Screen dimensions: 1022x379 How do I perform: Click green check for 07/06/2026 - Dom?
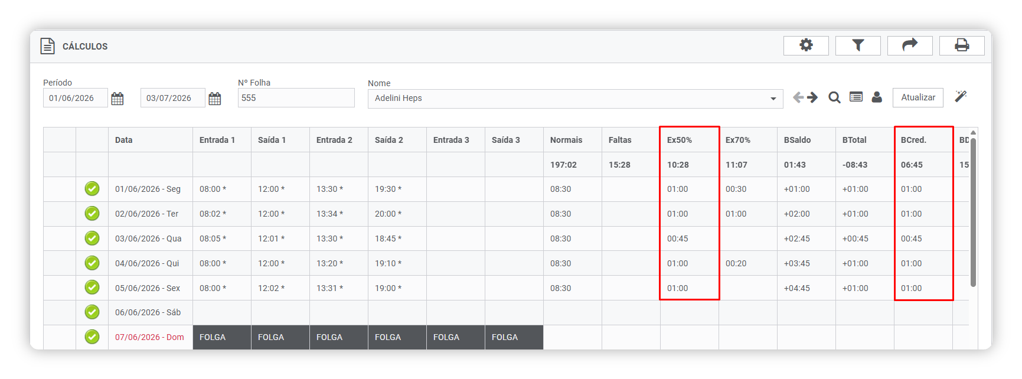click(x=92, y=337)
